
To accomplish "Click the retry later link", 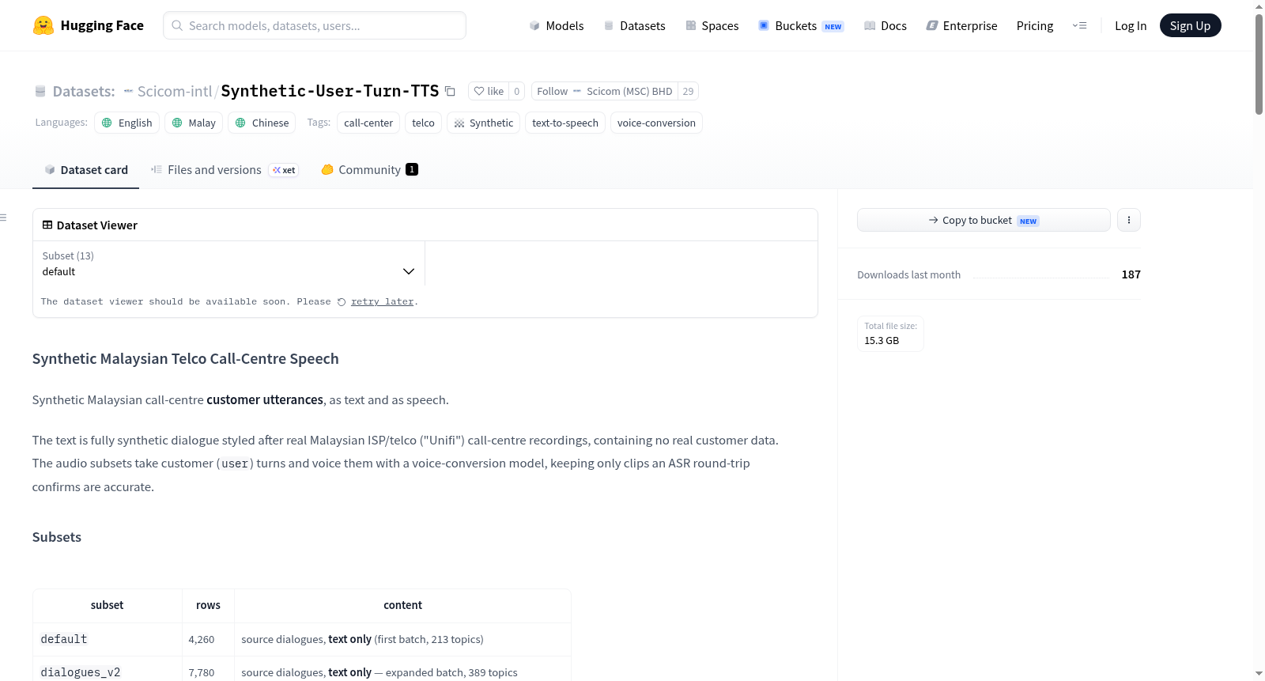I will coord(382,301).
